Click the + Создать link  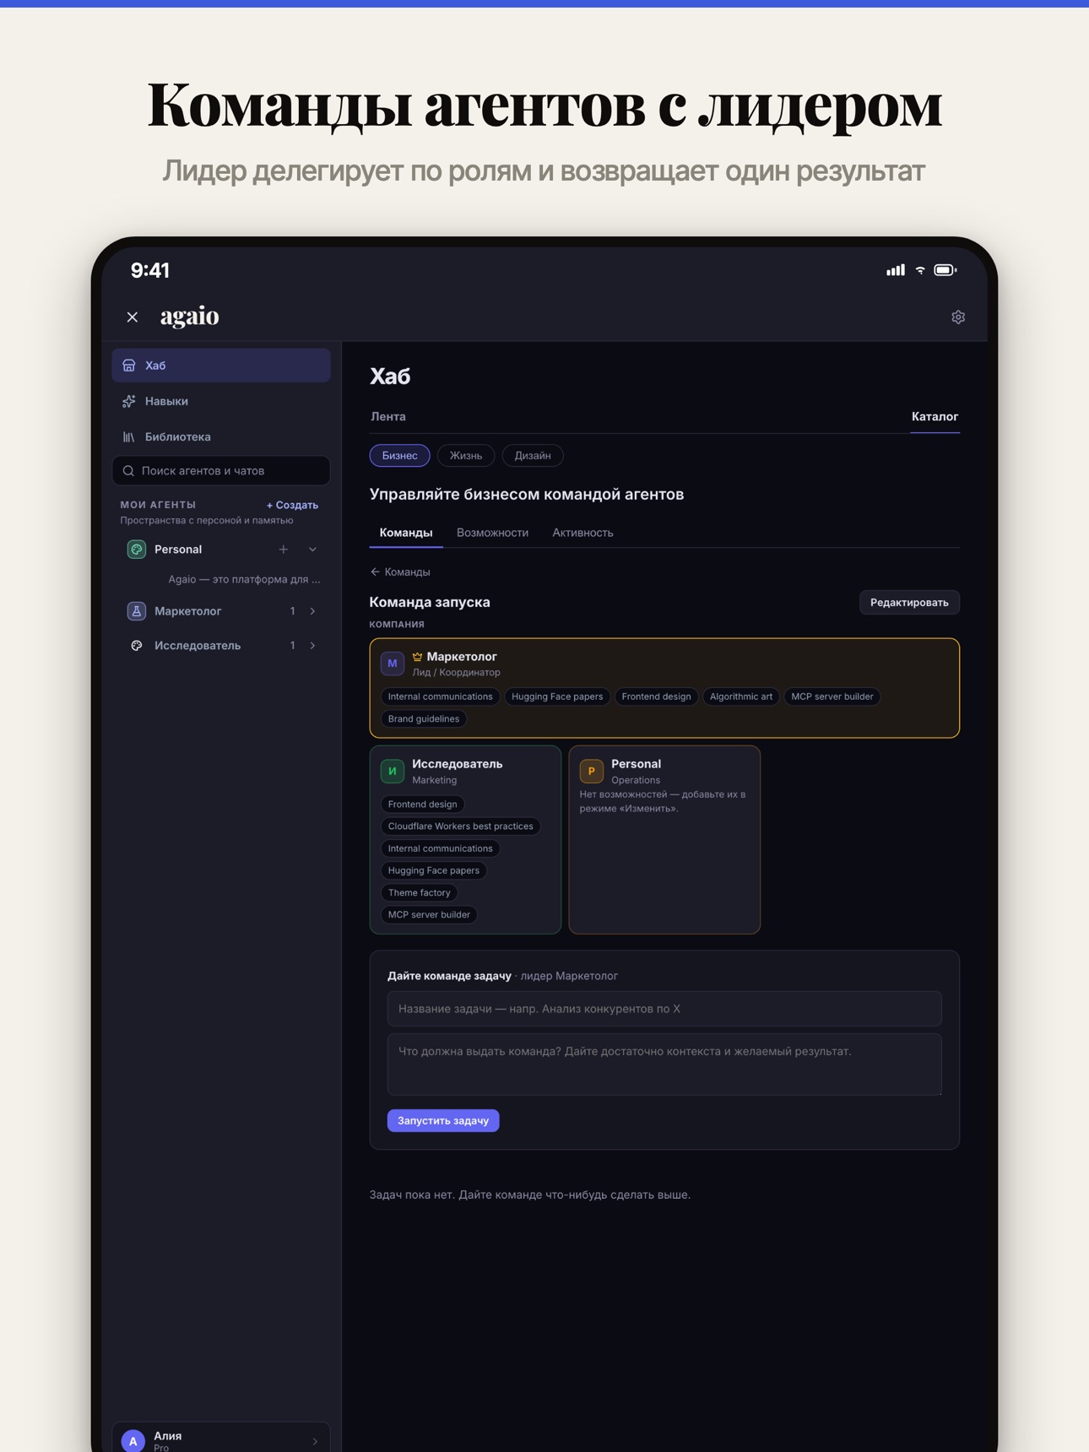click(292, 505)
